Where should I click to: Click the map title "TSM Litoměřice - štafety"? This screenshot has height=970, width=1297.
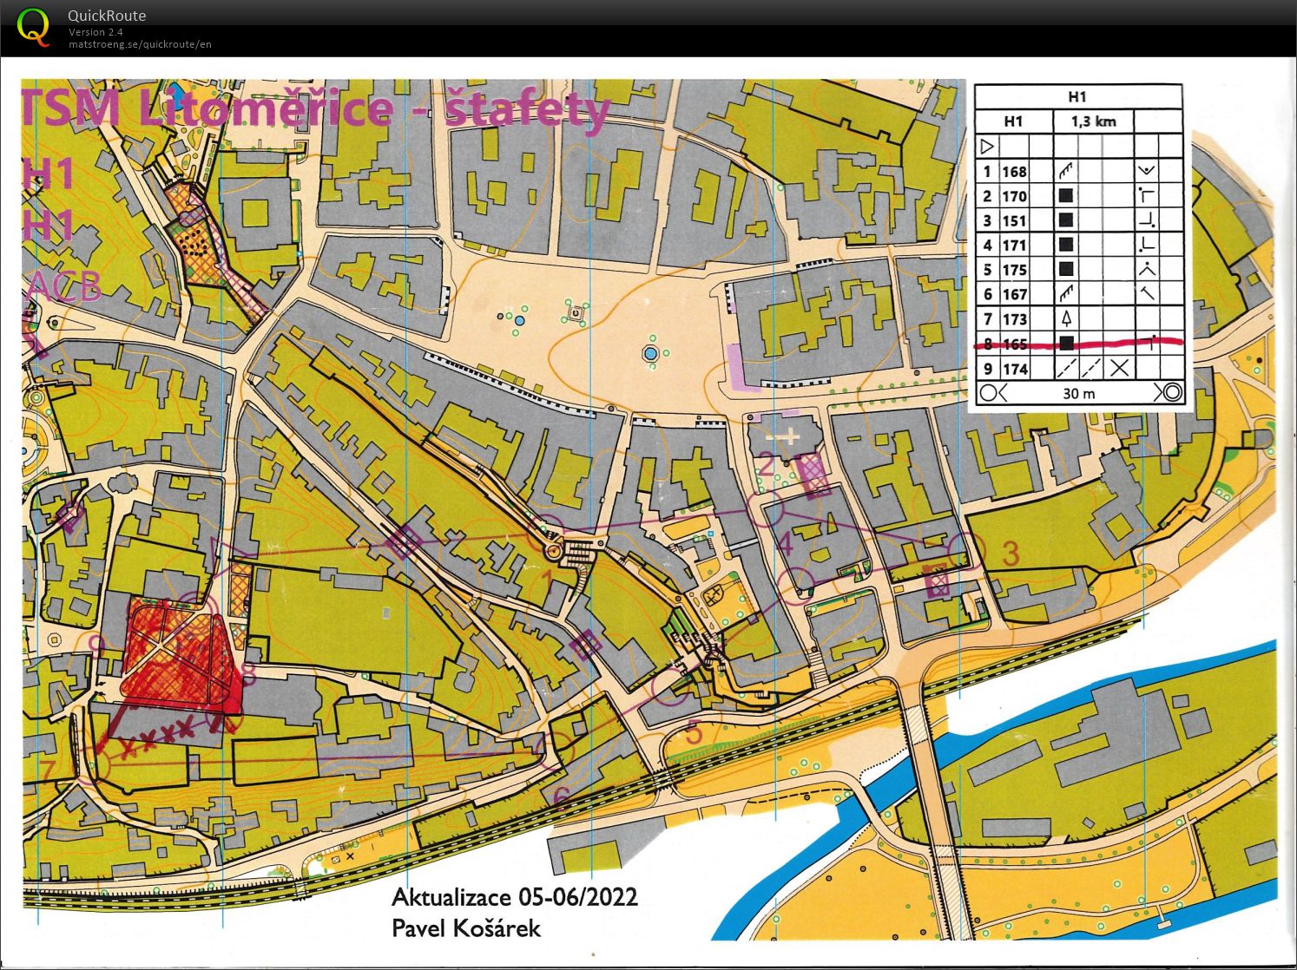click(318, 110)
